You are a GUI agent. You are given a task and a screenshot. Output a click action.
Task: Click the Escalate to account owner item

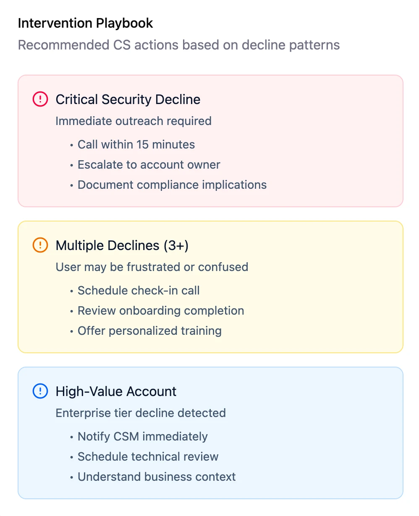[x=149, y=165]
